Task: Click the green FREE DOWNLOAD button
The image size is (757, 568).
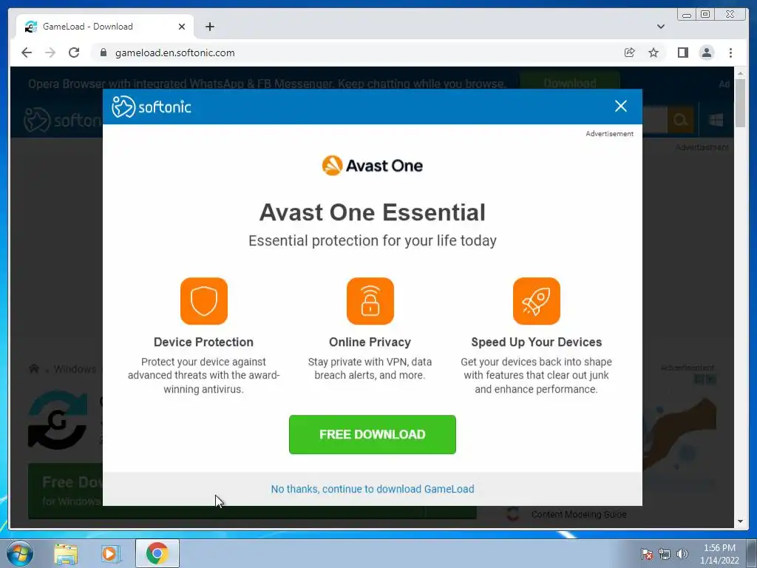Action: [x=373, y=434]
